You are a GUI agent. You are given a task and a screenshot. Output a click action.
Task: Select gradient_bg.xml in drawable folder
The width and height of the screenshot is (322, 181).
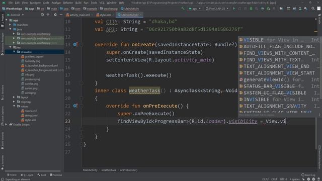point(32,56)
